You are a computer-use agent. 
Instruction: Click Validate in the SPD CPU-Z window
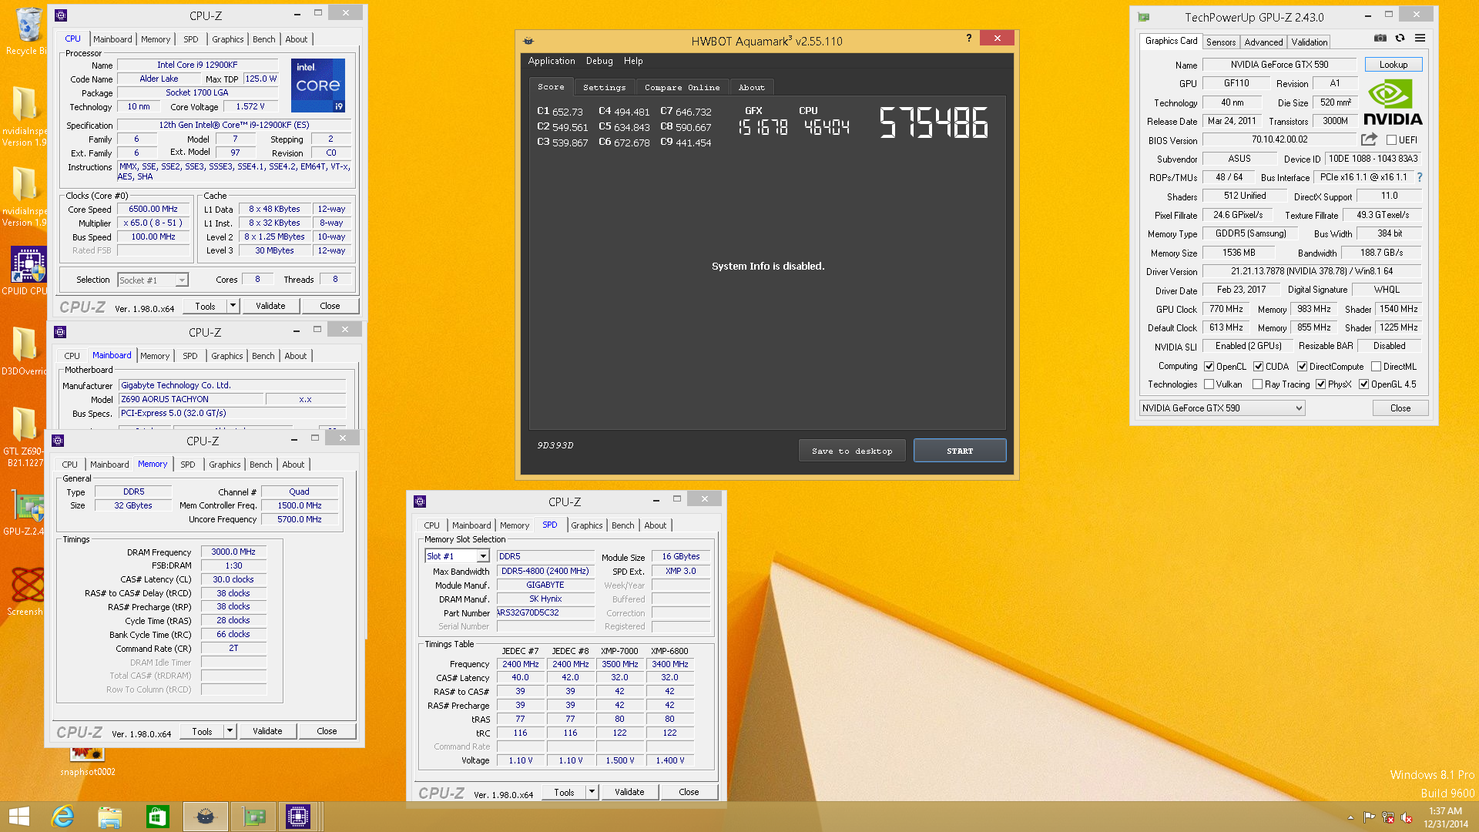pos(629,792)
